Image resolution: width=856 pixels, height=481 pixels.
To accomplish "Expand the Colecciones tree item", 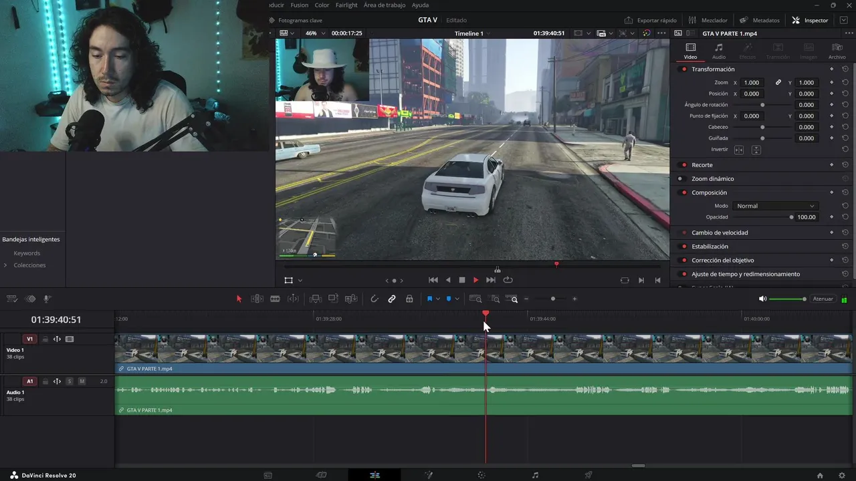I will click(5, 265).
